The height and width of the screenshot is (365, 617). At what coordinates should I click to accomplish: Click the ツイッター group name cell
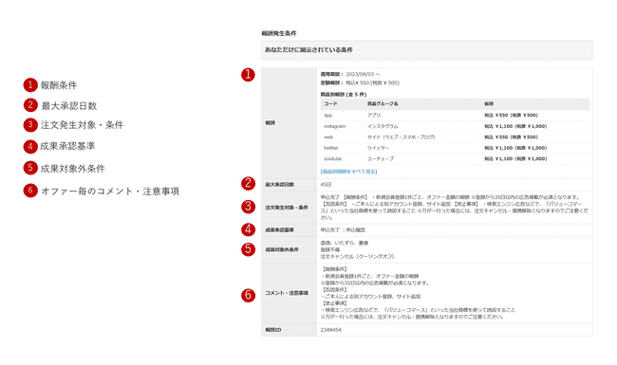coord(378,148)
